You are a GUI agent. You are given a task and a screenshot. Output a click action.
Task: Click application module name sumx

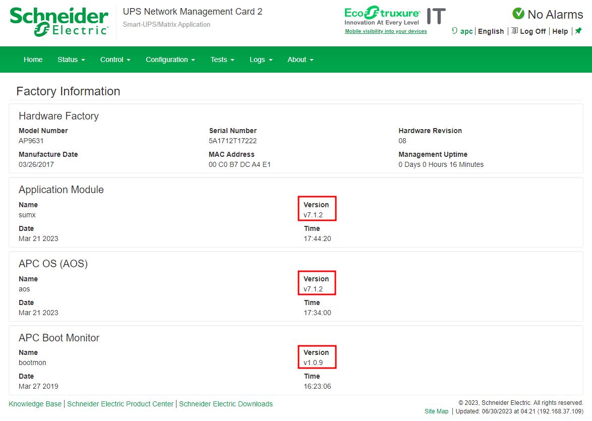pos(27,215)
